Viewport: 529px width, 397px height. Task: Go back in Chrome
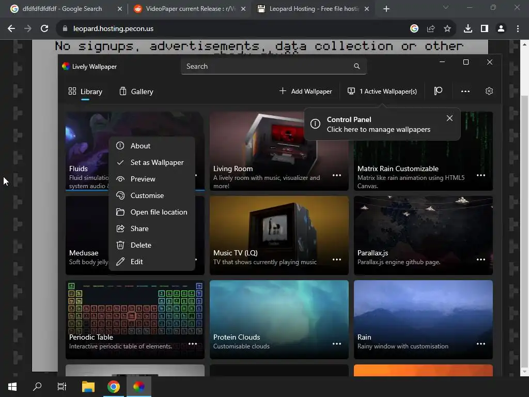11,29
